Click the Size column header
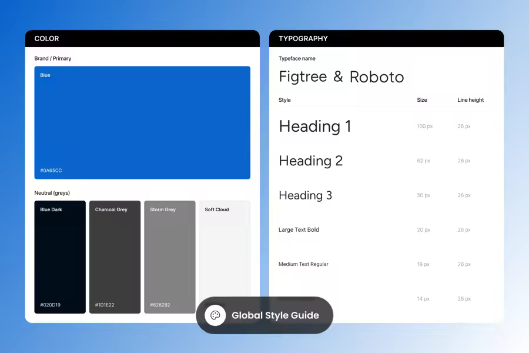The image size is (529, 353). 422,100
